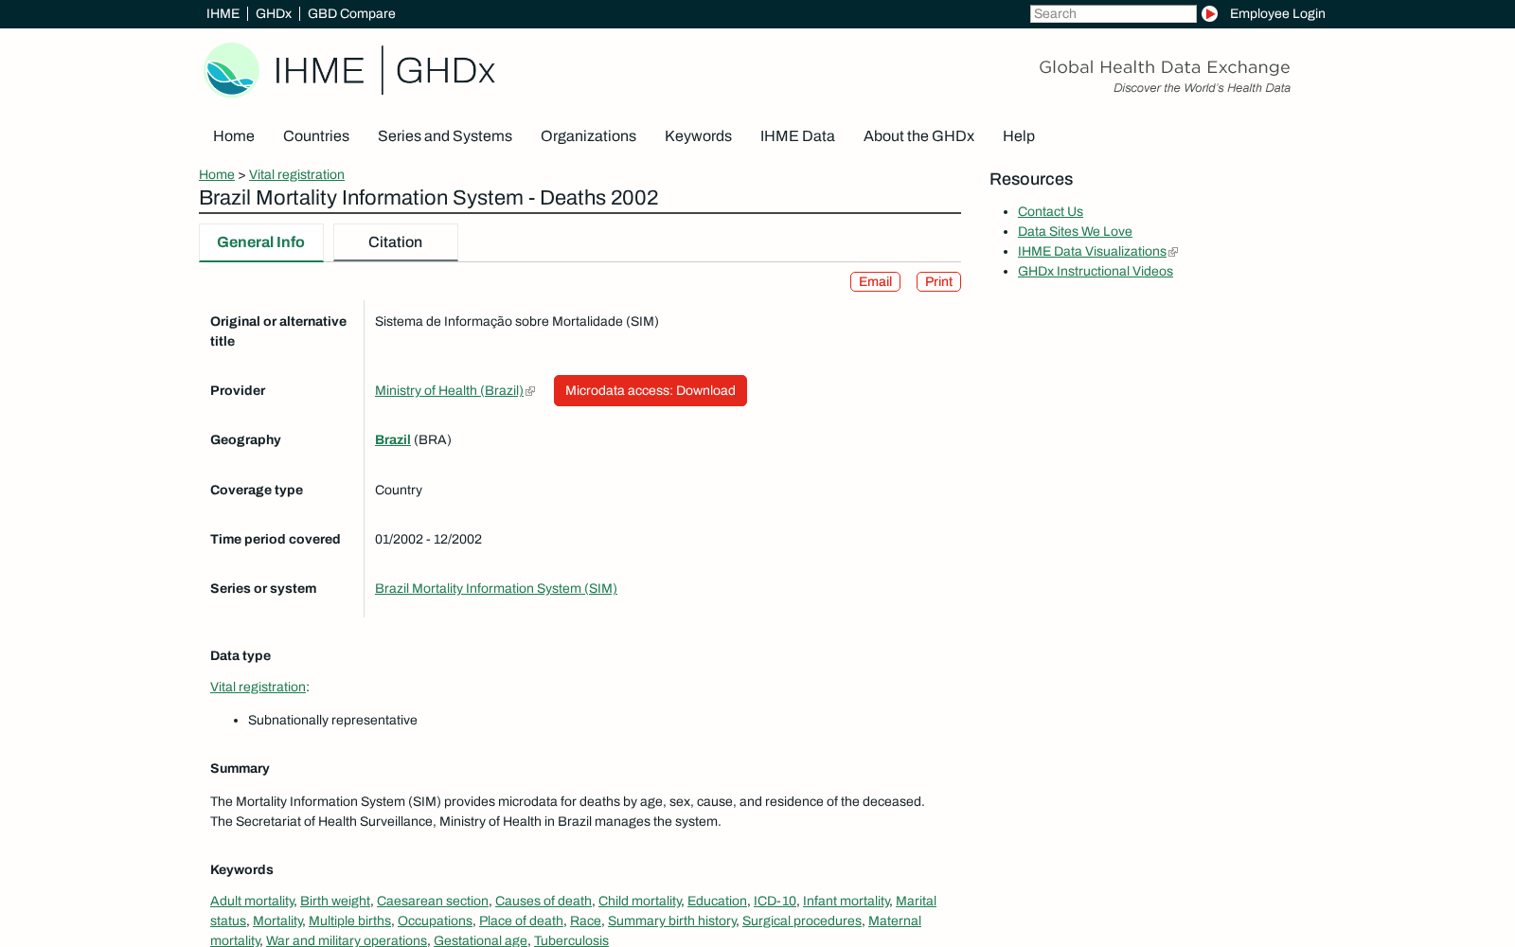Click the ICD-10 keyword

(775, 901)
